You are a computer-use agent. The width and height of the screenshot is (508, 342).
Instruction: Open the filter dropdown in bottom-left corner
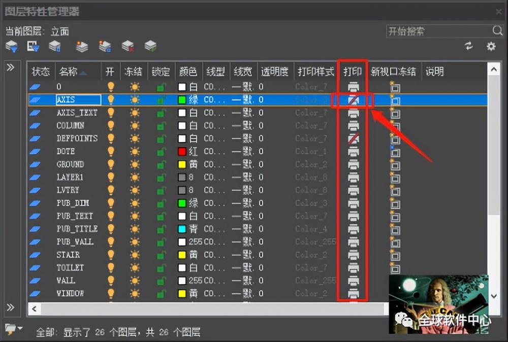pyautogui.click(x=13, y=328)
